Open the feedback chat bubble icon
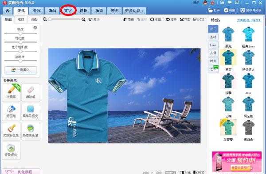Screen dimensions: 266x174 (230, 2)
